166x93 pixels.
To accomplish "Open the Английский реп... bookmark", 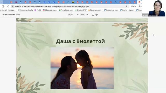I will (66, 10).
